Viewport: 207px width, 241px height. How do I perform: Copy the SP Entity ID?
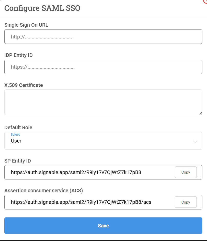pos(186,172)
